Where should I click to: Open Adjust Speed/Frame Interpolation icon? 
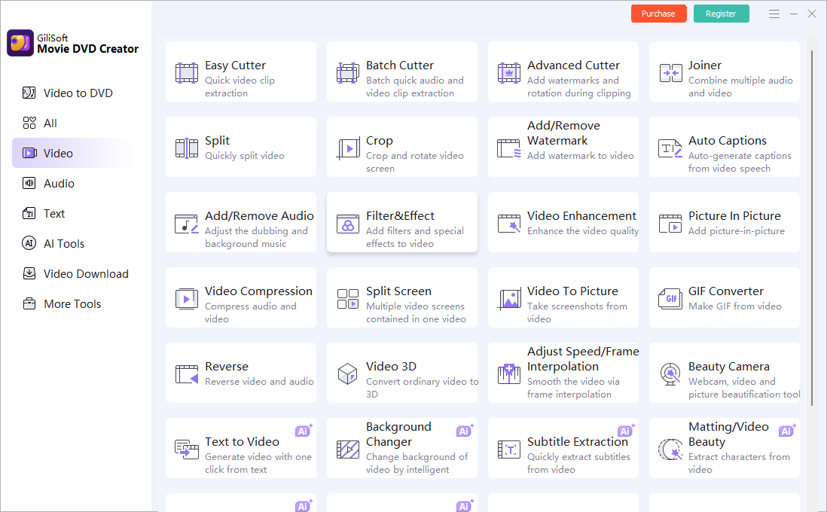coord(509,374)
